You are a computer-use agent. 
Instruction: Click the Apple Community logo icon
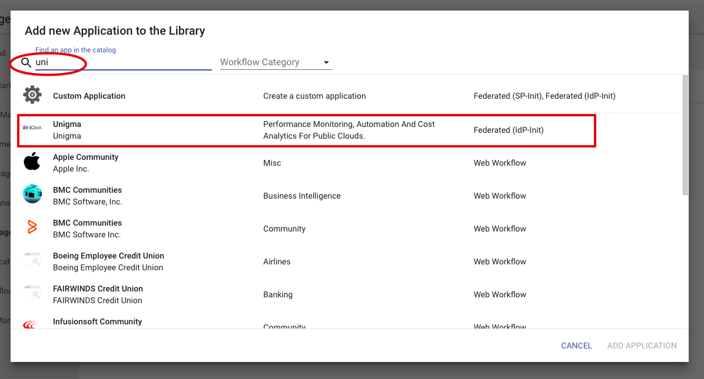pos(32,161)
